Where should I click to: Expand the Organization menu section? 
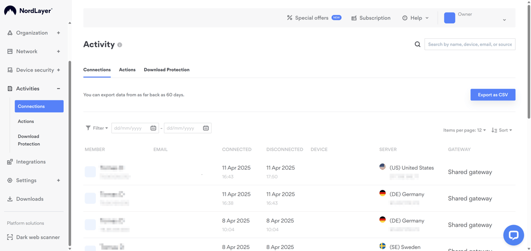coord(58,33)
